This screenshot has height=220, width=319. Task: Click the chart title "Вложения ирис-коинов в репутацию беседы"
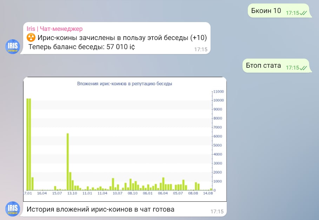click(x=125, y=84)
